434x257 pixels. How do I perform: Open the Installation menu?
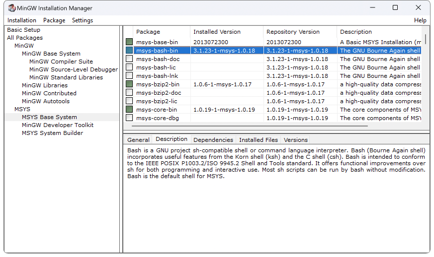click(x=22, y=20)
